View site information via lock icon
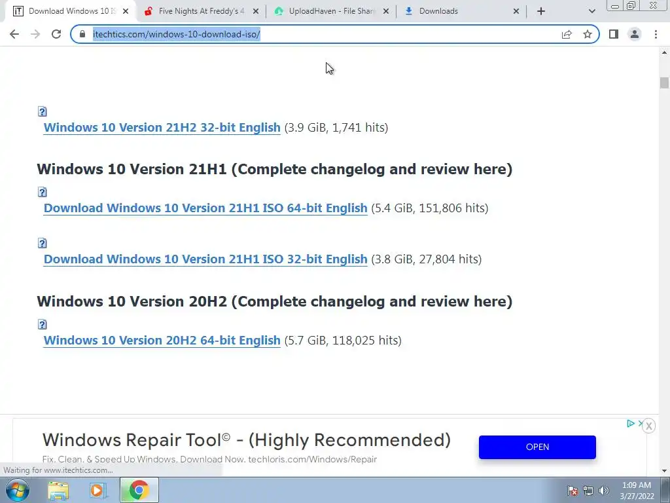 coord(82,34)
